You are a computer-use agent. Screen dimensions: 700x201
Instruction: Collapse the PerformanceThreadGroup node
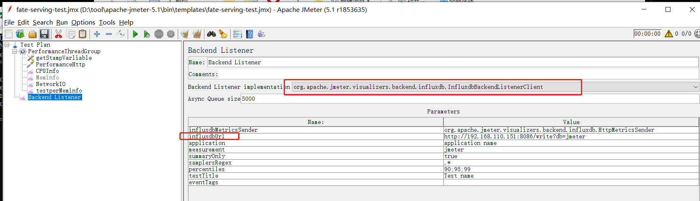point(15,51)
